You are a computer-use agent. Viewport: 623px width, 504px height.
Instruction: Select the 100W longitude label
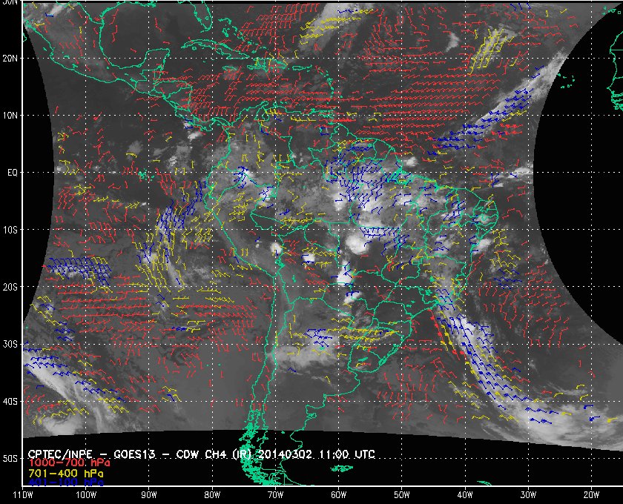86,495
